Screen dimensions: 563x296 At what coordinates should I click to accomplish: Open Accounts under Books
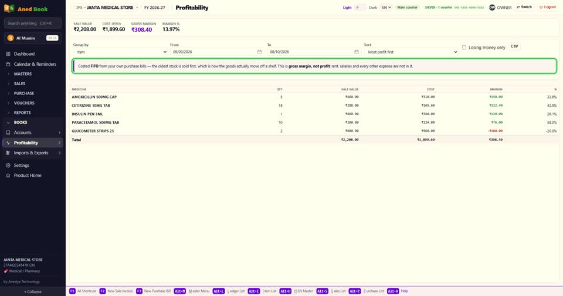click(32, 132)
